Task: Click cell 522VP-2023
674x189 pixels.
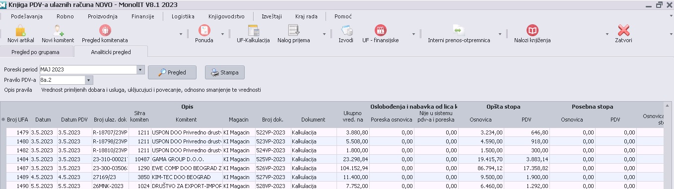Action: [272, 132]
